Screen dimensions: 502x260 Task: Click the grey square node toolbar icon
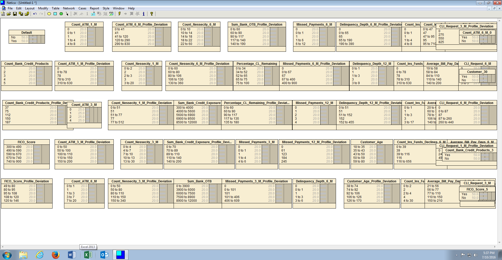132,14
